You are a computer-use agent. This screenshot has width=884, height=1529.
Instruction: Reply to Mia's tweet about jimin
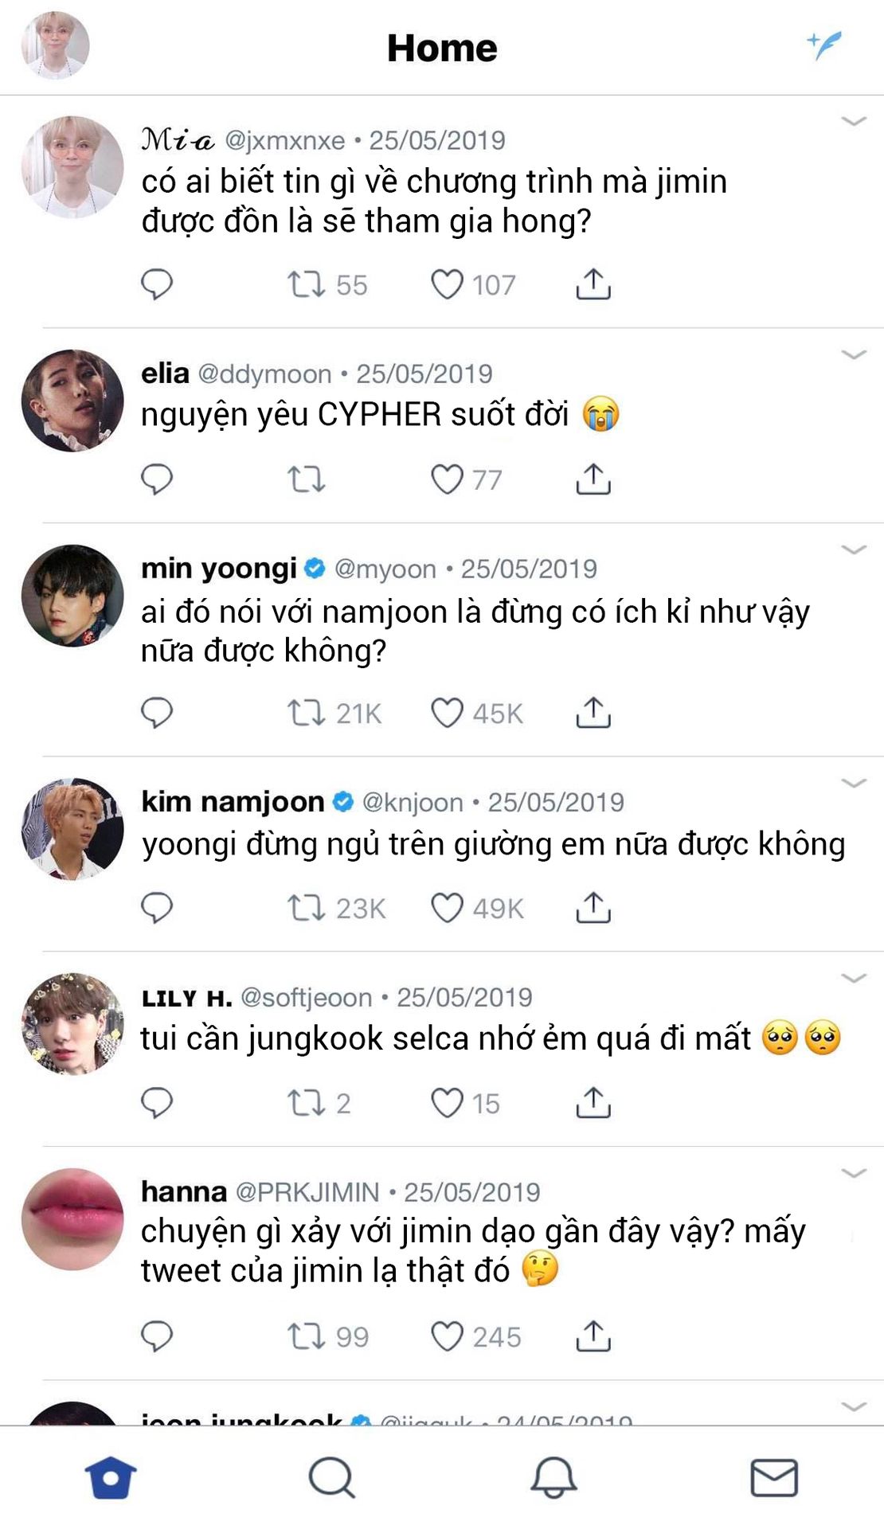click(x=157, y=284)
